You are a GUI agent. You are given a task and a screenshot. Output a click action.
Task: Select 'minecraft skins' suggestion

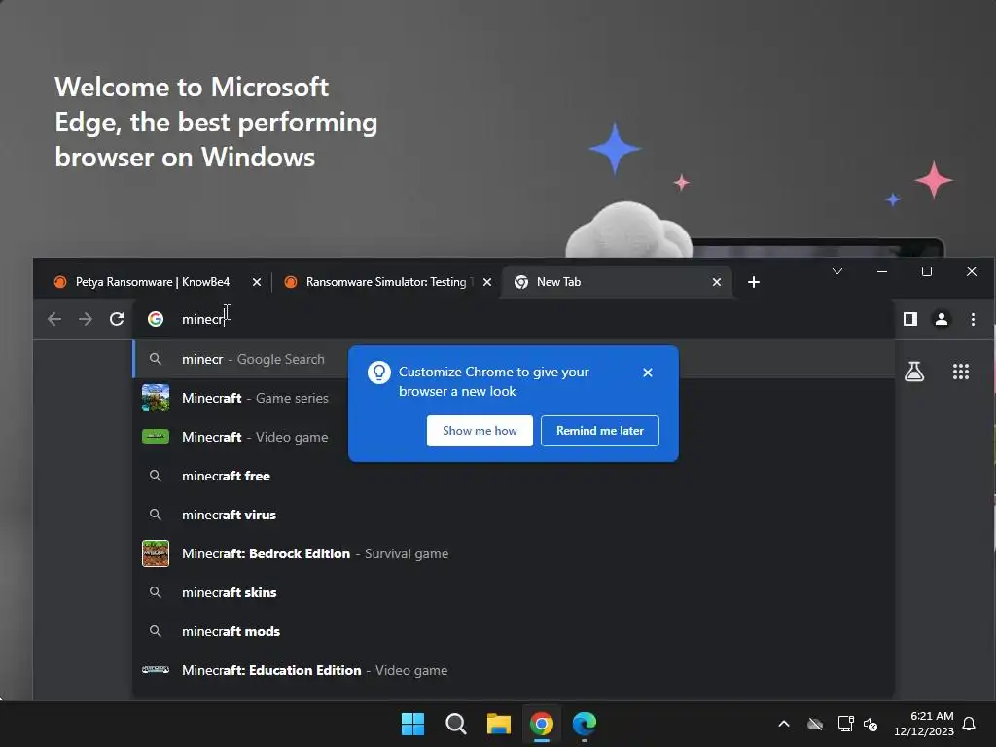[514, 592]
